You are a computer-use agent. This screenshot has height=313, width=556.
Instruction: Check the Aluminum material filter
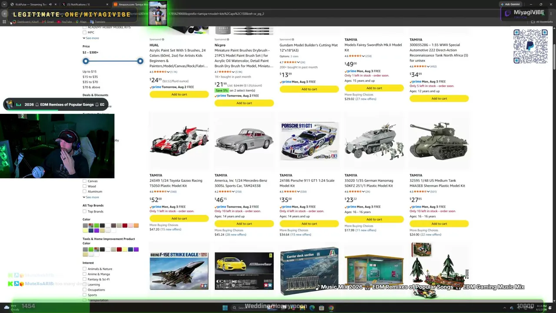(84, 192)
